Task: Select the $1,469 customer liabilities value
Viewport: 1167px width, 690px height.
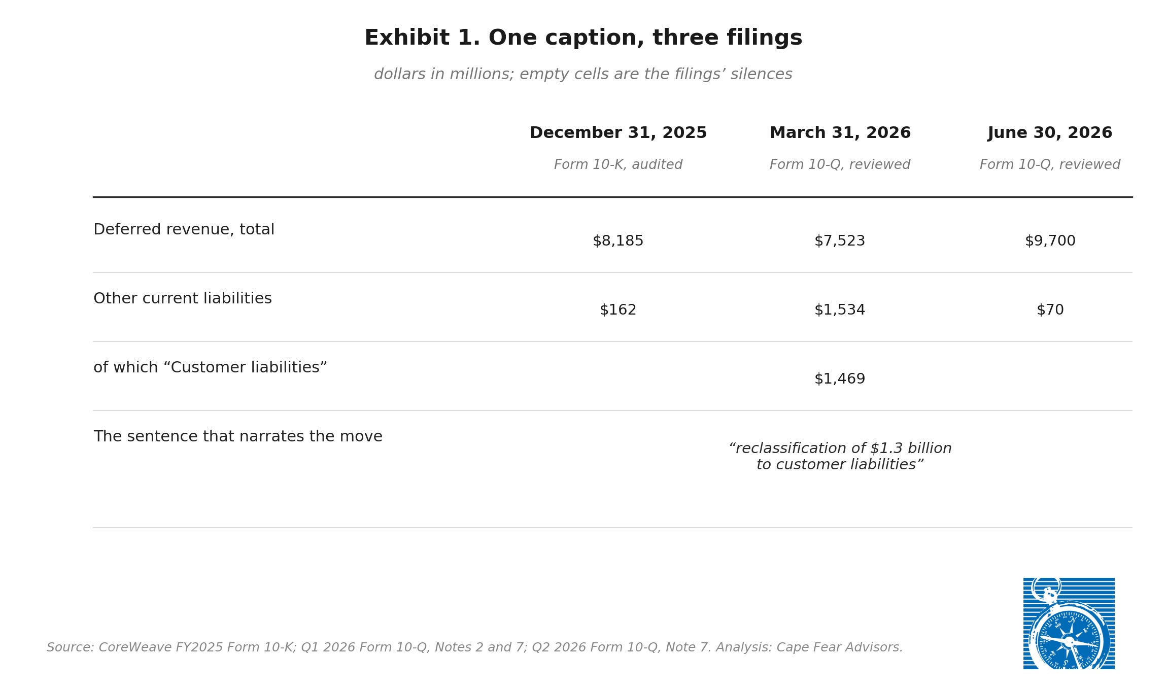Action: click(x=840, y=379)
